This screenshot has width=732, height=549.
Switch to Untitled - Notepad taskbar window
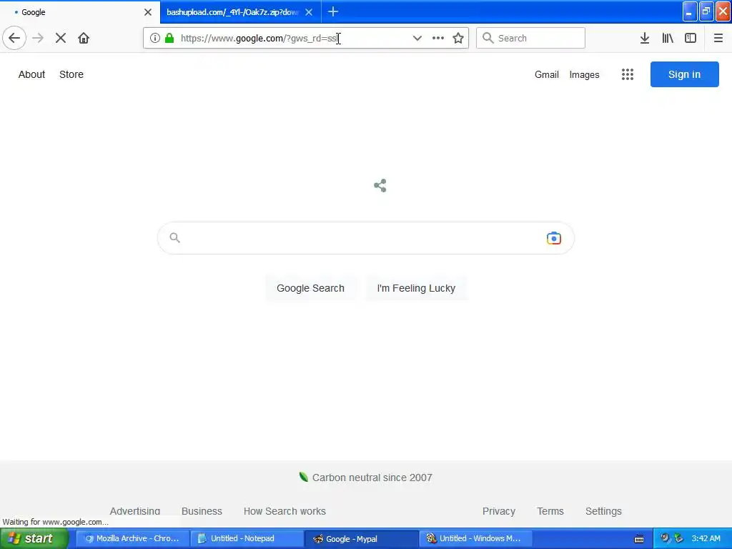(x=247, y=538)
